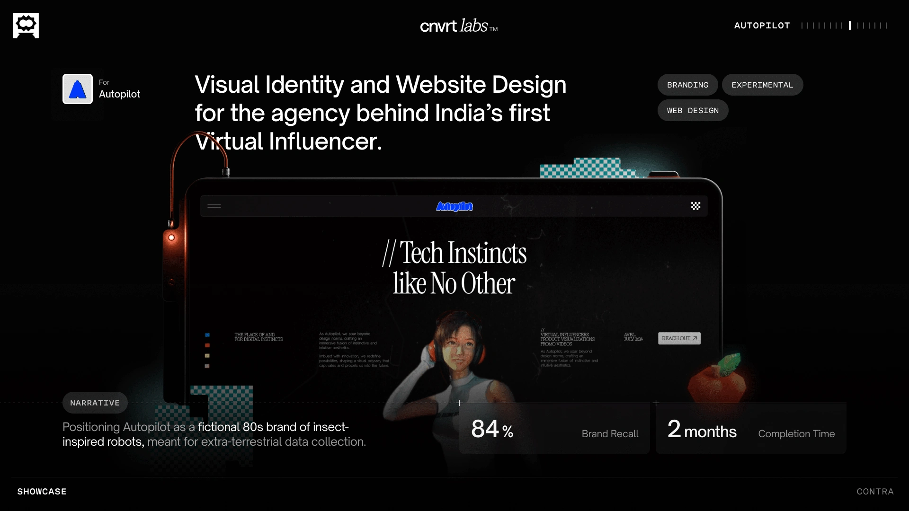The image size is (909, 511).
Task: Open the SHOWCASE footer link
Action: 42,492
